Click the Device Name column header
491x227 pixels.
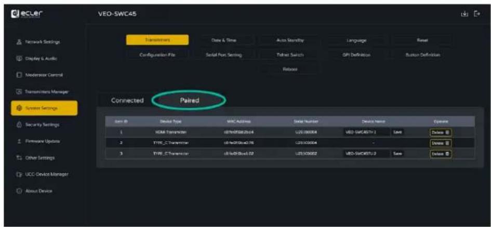click(373, 121)
